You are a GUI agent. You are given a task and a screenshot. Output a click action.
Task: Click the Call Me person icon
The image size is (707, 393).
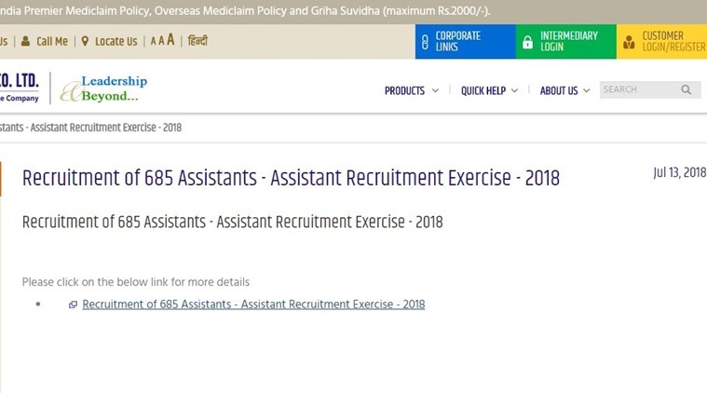(26, 42)
